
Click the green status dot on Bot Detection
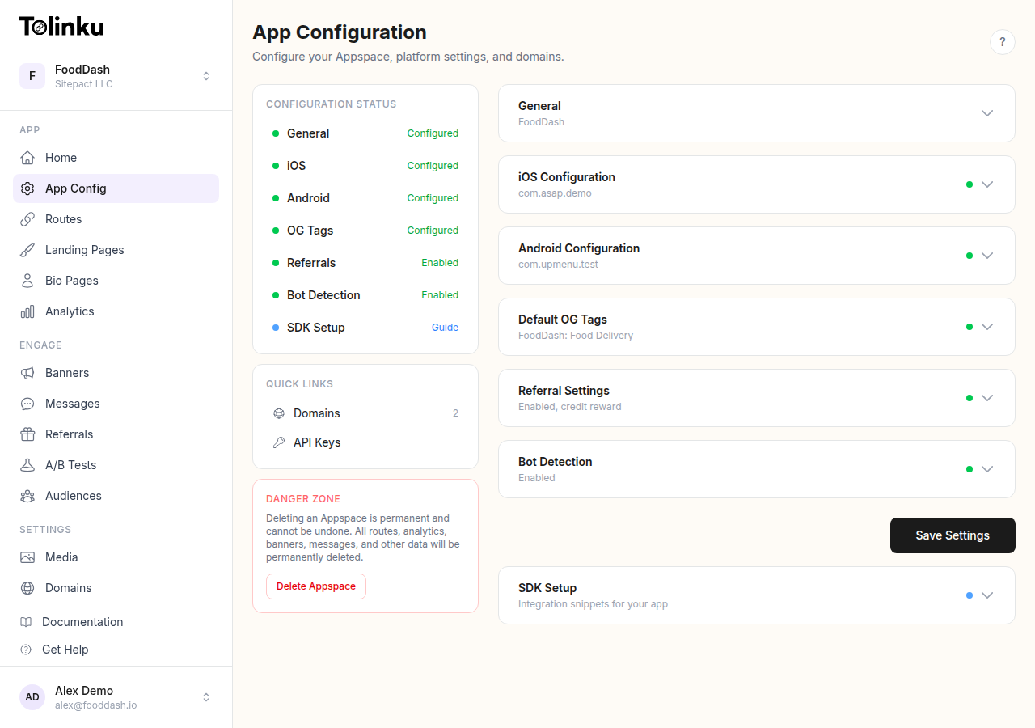pyautogui.click(x=970, y=469)
